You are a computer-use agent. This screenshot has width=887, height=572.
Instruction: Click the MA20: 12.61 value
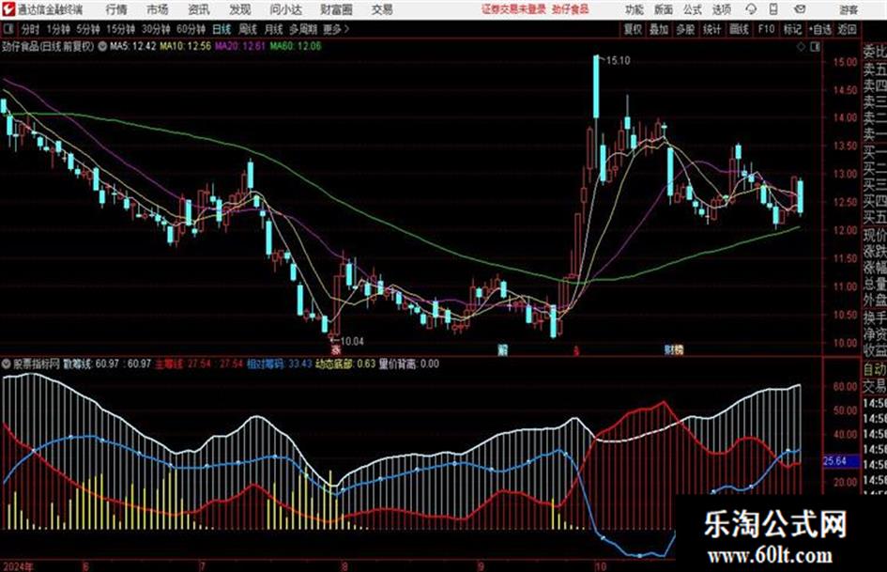point(240,46)
